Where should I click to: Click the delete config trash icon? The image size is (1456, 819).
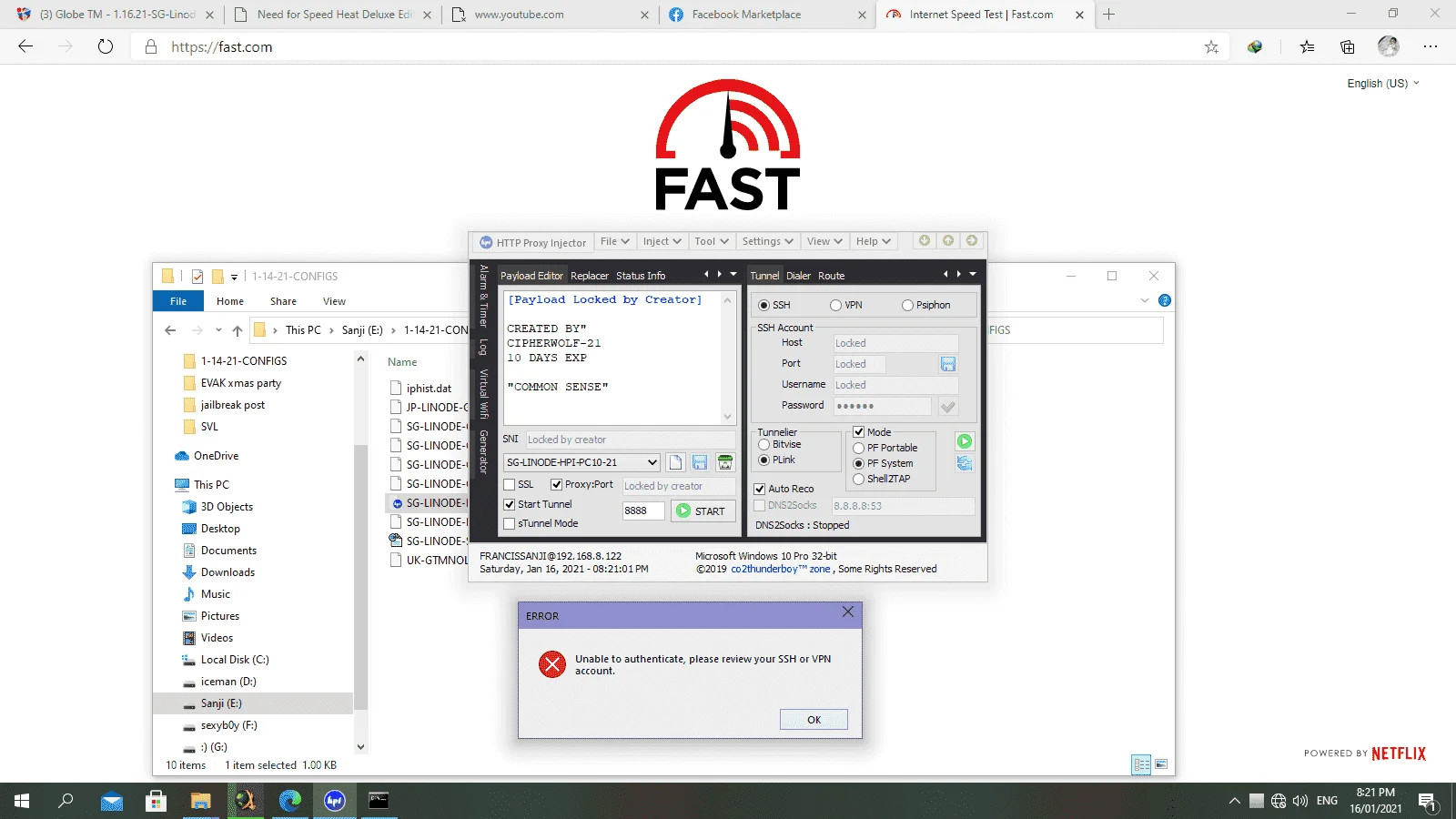pyautogui.click(x=725, y=462)
